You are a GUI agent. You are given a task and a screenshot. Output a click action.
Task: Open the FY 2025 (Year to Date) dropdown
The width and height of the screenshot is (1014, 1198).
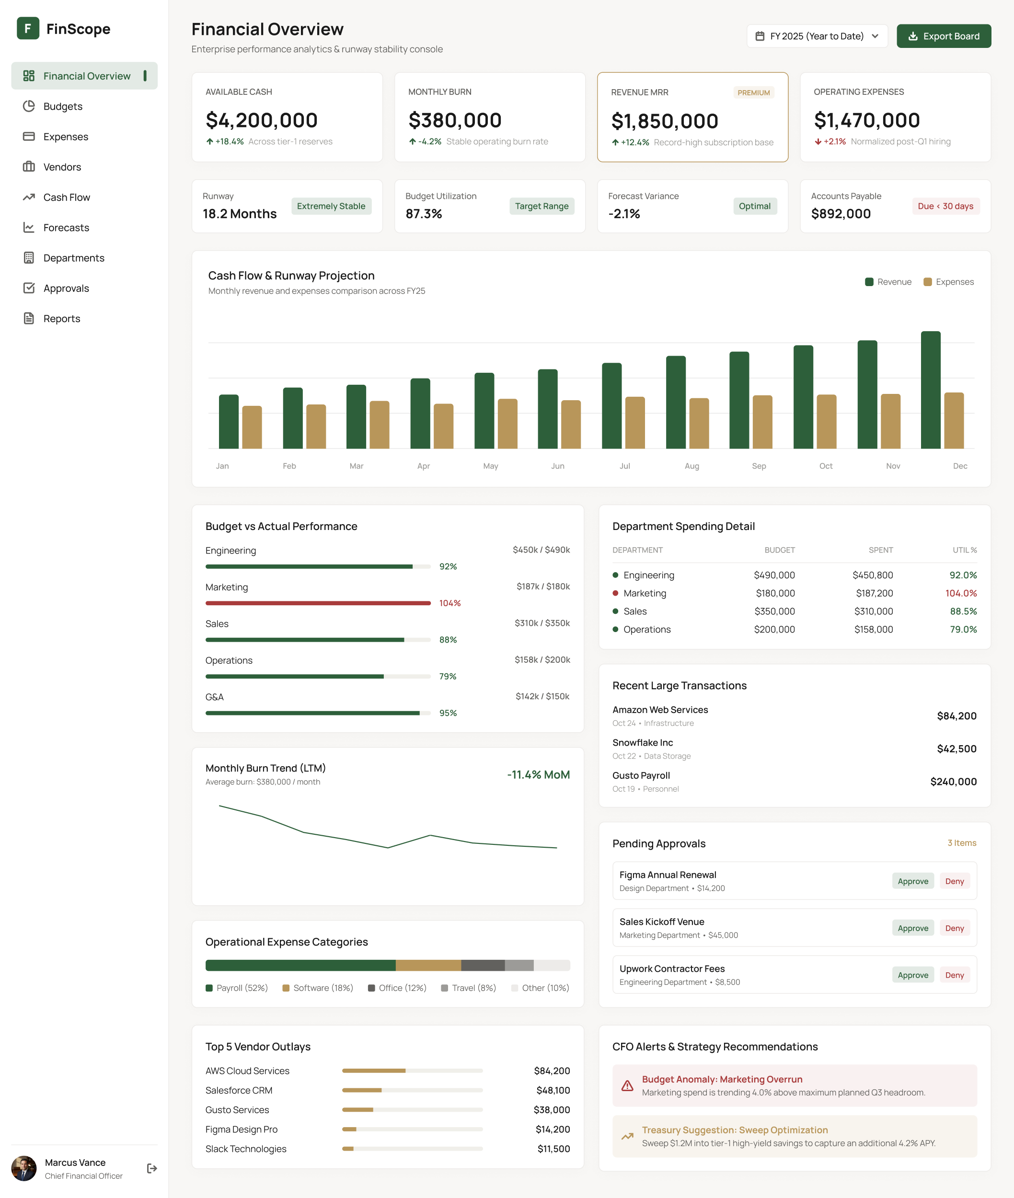coord(817,36)
